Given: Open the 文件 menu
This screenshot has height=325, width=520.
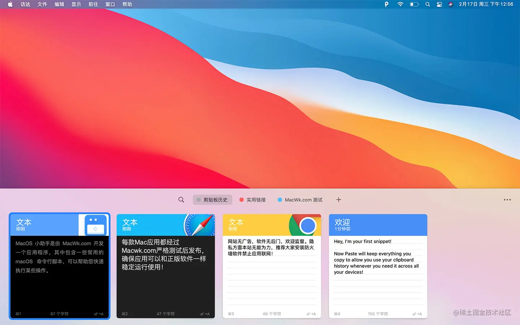Looking at the screenshot, I should (x=42, y=4).
